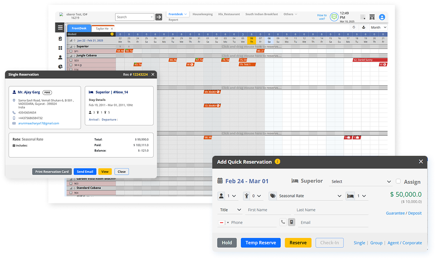Open the guest profile icon in the left sidebar
The height and width of the screenshot is (260, 436).
click(60, 57)
